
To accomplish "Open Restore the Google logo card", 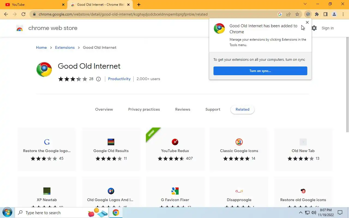I will pos(47,149).
